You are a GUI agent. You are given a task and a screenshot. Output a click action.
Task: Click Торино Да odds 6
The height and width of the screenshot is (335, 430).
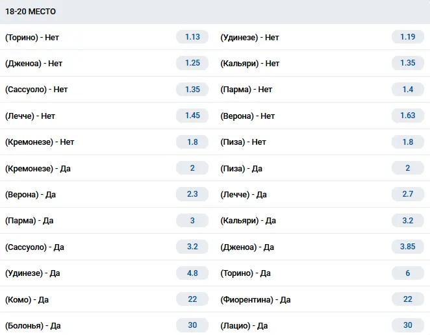[x=407, y=273]
